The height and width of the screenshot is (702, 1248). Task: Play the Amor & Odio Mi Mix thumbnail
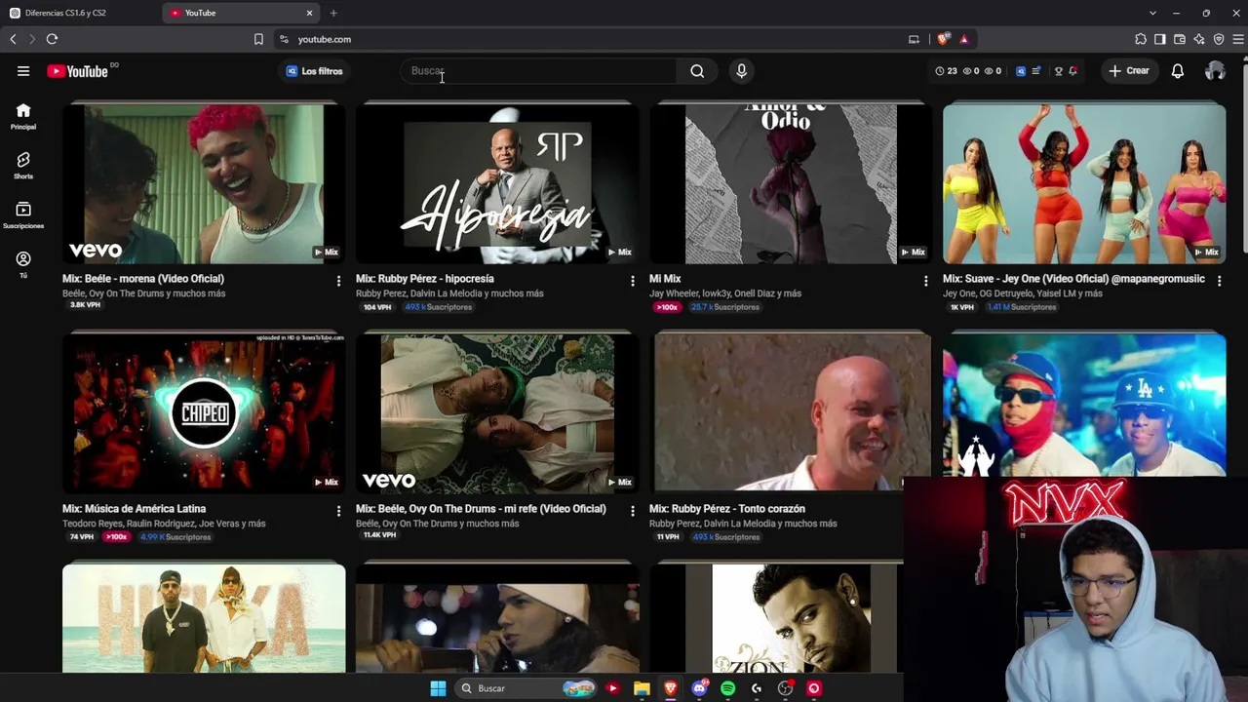click(x=791, y=183)
